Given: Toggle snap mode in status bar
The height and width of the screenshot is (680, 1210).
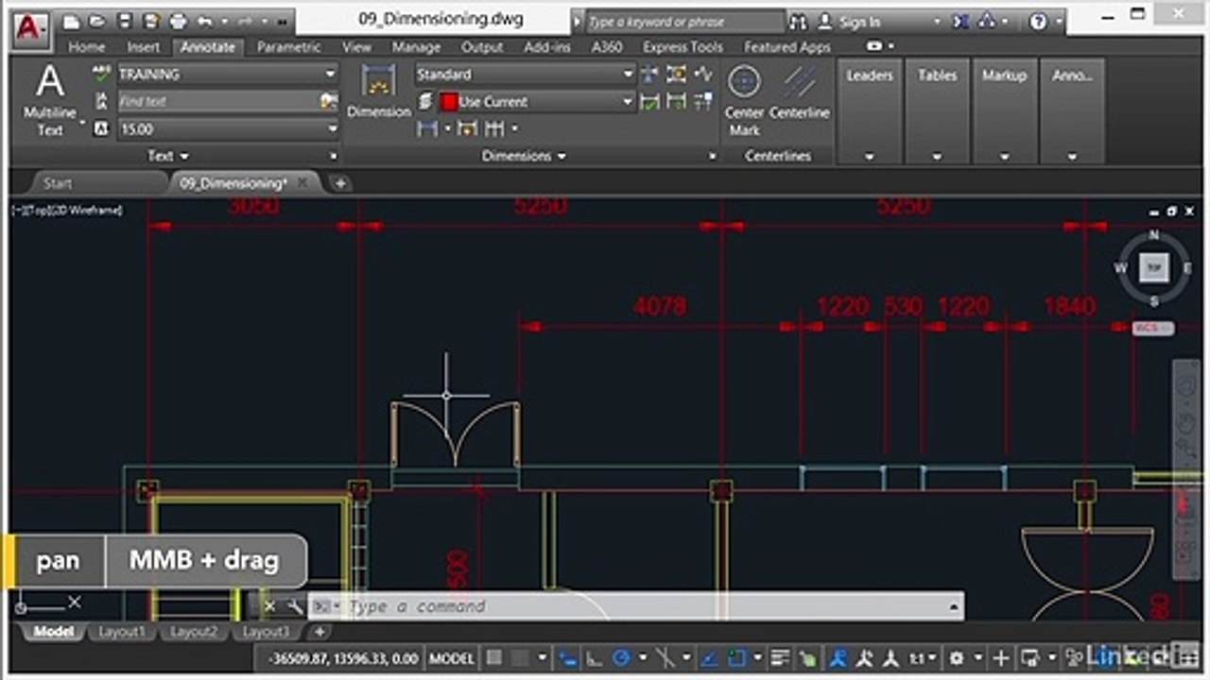Looking at the screenshot, I should click(x=522, y=658).
